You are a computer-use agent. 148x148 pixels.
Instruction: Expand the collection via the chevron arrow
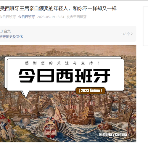point(132,34)
